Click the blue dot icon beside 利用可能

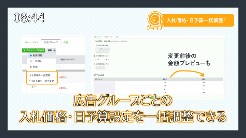31,56
